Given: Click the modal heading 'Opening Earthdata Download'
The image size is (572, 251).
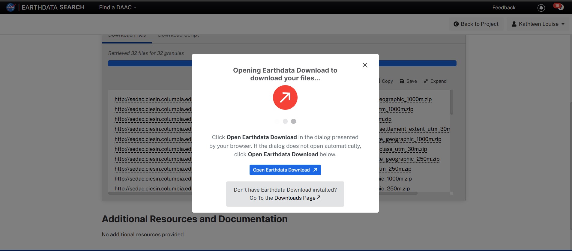Looking at the screenshot, I should pos(285,74).
